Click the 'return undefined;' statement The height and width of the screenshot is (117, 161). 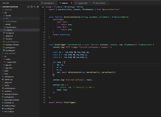[61, 35]
